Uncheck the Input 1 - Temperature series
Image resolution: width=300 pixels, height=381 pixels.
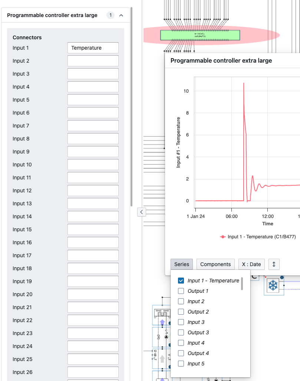(x=181, y=281)
